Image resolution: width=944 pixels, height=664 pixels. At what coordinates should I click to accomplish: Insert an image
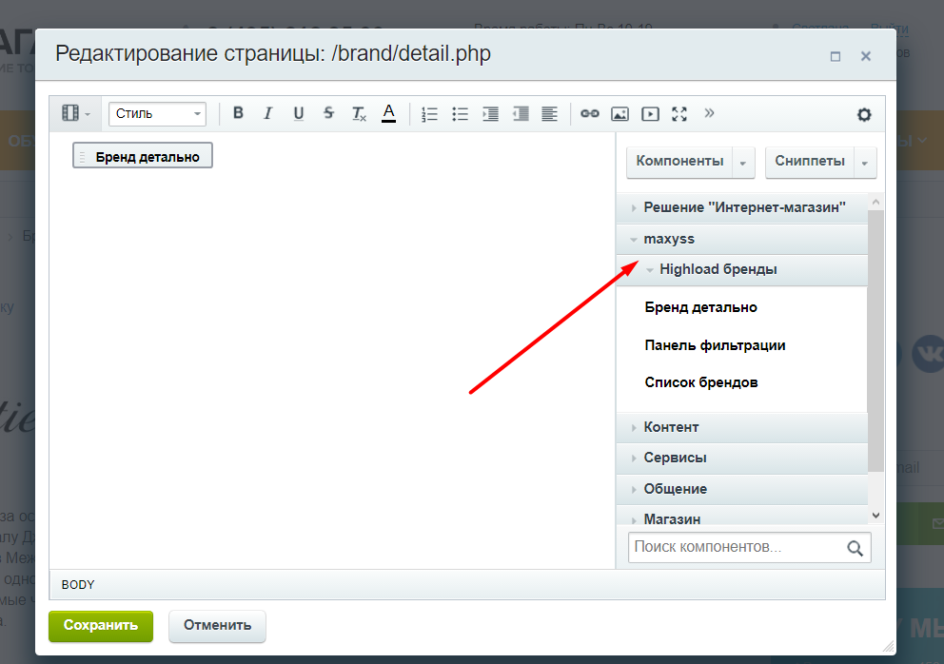[x=619, y=114]
